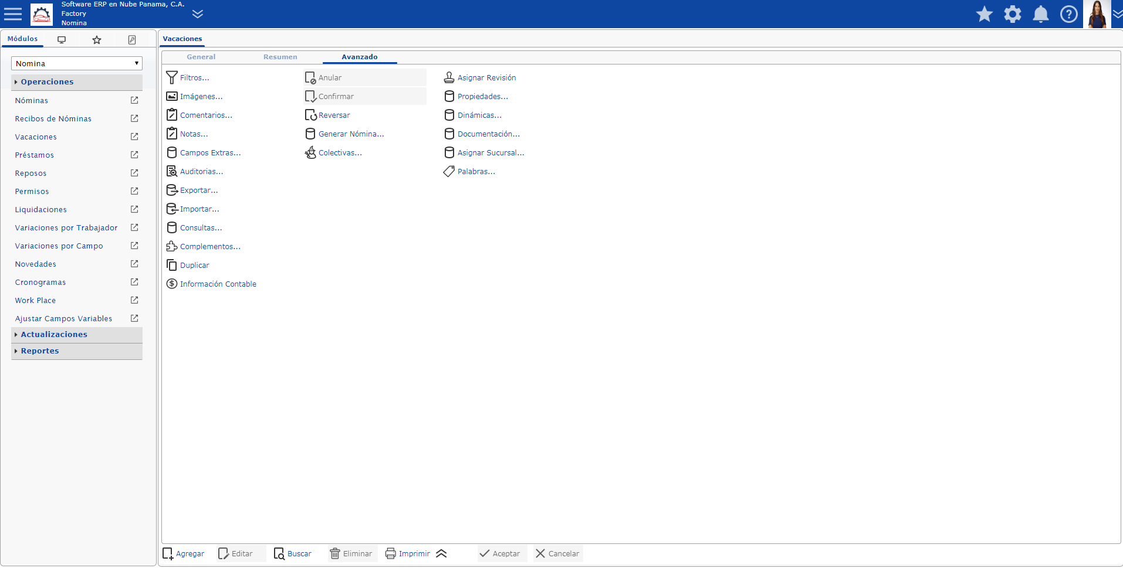Viewport: 1123px width, 568px height.
Task: Open Nóminas in sidebar
Action: (x=32, y=101)
